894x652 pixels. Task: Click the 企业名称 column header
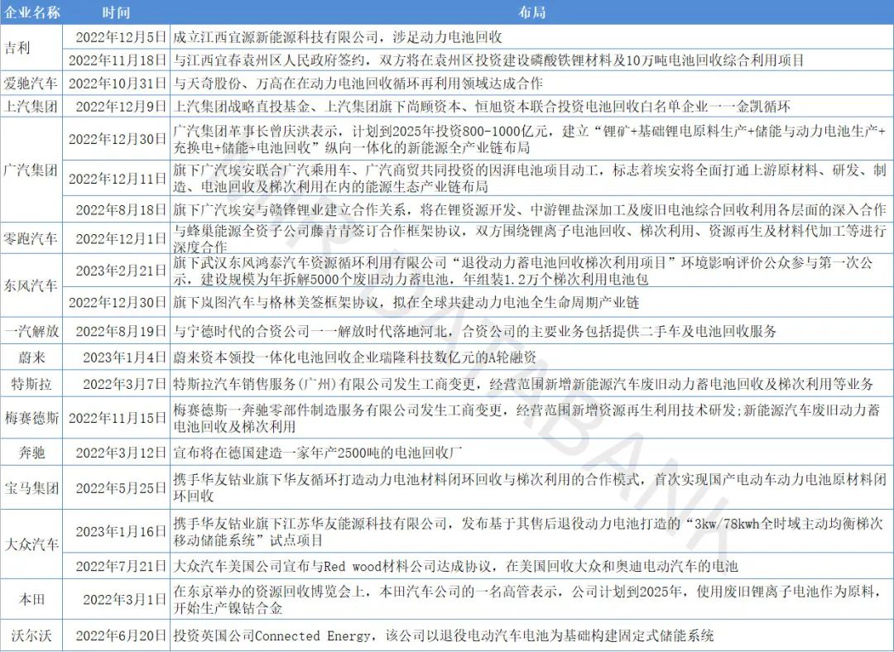[31, 13]
